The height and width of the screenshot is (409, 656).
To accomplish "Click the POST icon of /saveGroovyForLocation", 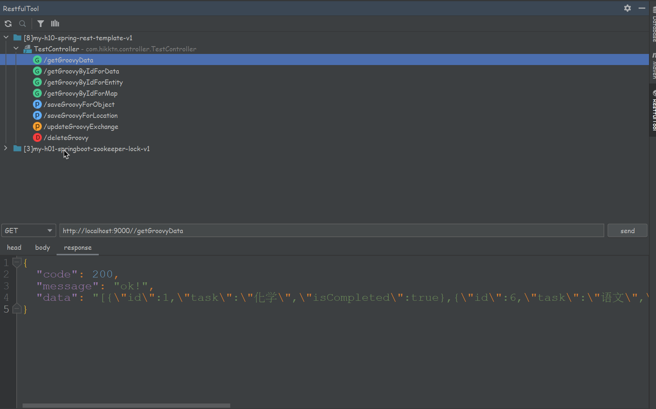I will [x=37, y=115].
